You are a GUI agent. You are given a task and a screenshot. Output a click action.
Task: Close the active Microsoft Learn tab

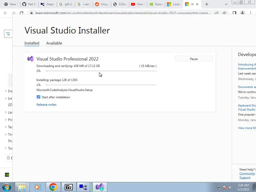197,4
